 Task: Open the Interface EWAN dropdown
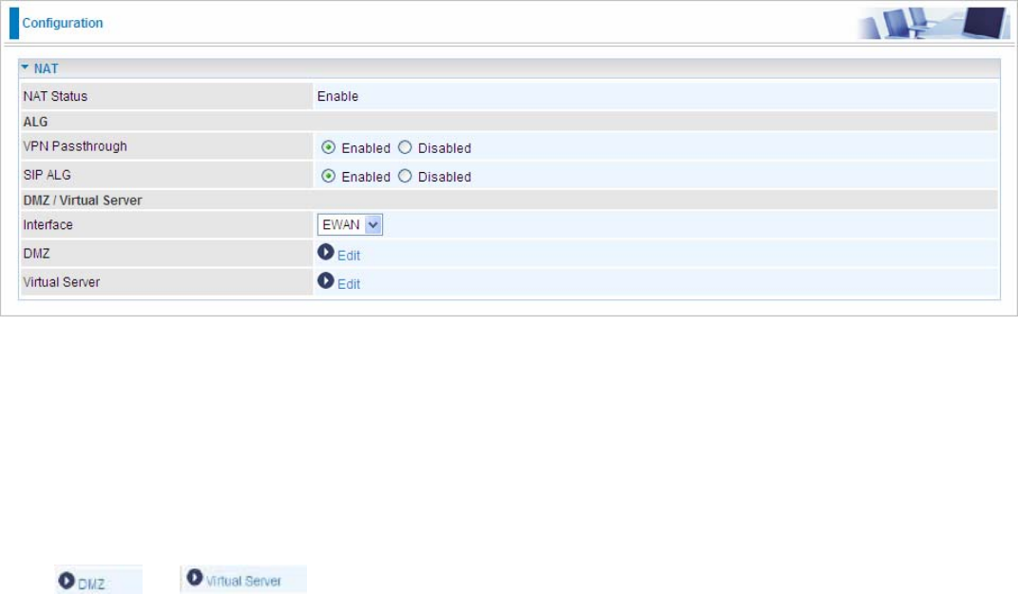[x=350, y=224]
